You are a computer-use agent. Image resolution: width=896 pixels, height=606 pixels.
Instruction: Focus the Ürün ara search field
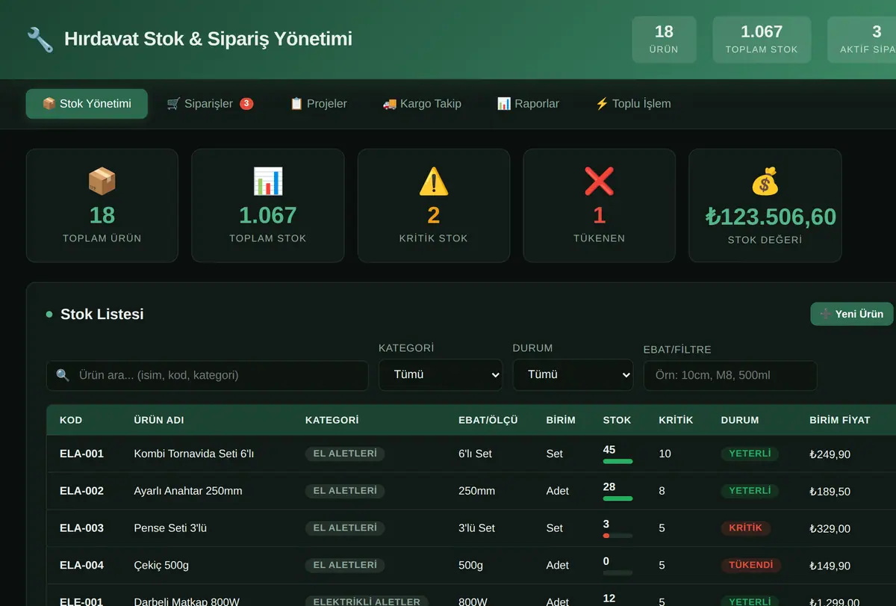tap(208, 376)
